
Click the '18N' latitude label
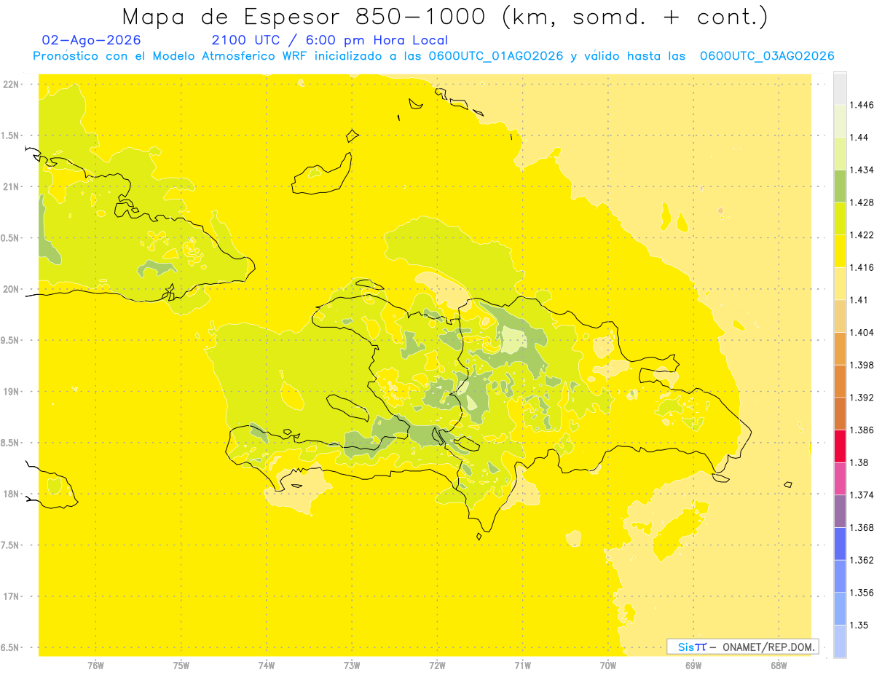coord(11,494)
